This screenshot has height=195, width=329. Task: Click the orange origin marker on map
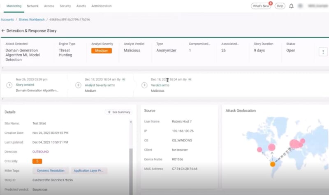pos(272,164)
